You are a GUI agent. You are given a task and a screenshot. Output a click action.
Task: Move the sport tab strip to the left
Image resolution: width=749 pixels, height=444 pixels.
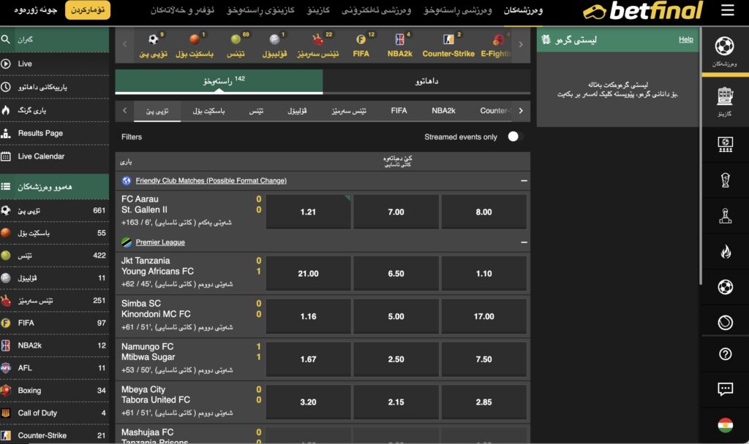click(124, 111)
